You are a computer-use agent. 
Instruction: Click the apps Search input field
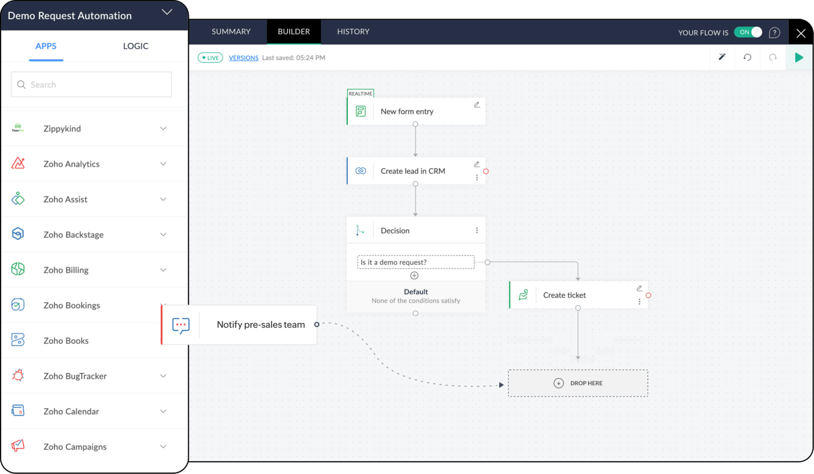click(x=91, y=84)
